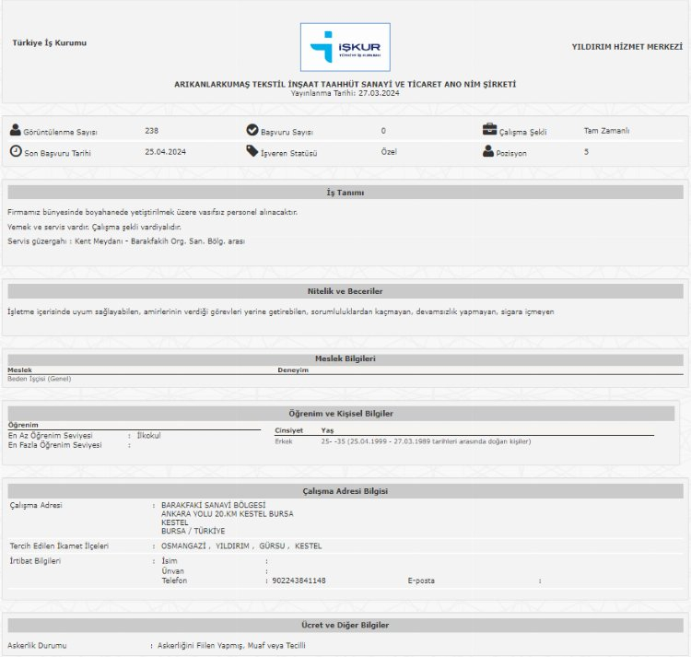Click the phone number 902243841148

pos(299,581)
